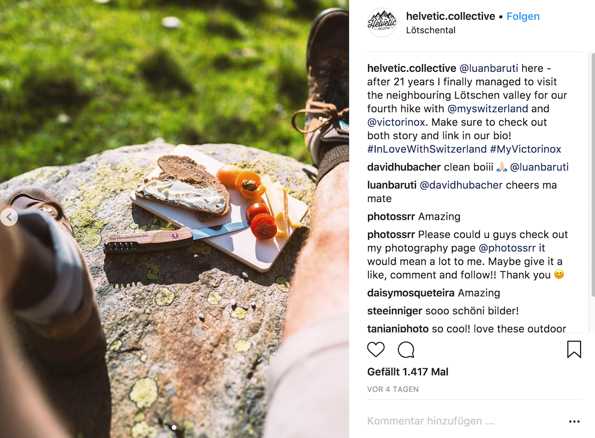Open the @victorinox mention link
This screenshot has width=595, height=438.
(x=396, y=122)
